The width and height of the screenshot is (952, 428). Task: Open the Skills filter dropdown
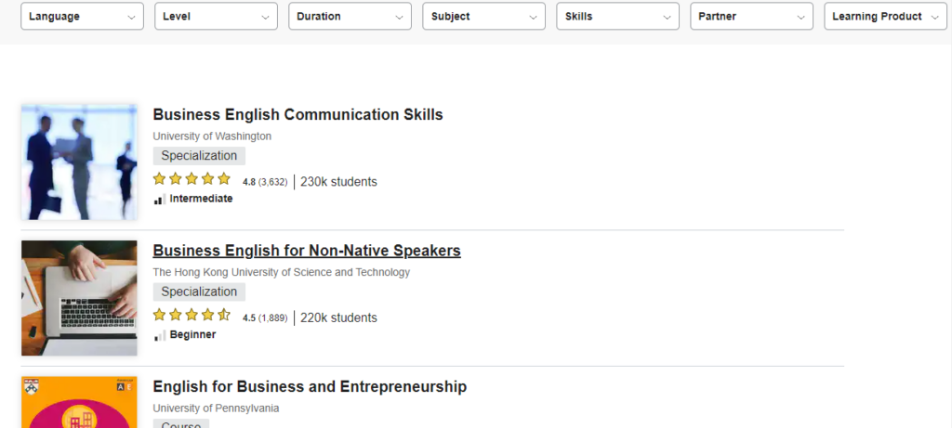click(617, 17)
